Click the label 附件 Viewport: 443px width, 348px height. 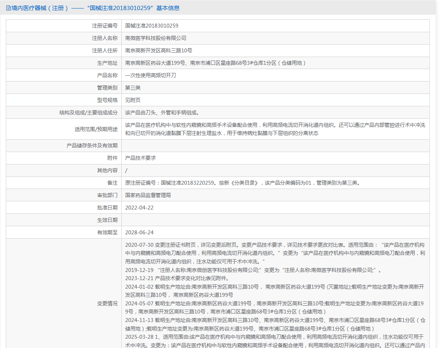pyautogui.click(x=112, y=158)
